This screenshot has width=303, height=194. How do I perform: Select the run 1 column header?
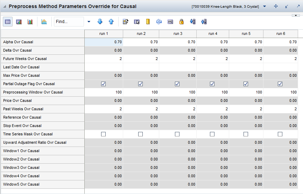coord(104,34)
